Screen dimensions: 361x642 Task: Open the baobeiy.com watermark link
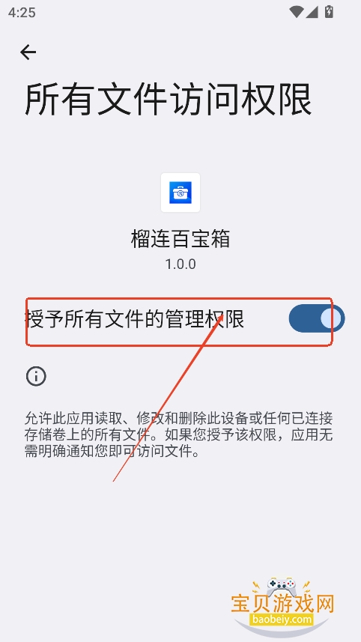click(x=281, y=620)
